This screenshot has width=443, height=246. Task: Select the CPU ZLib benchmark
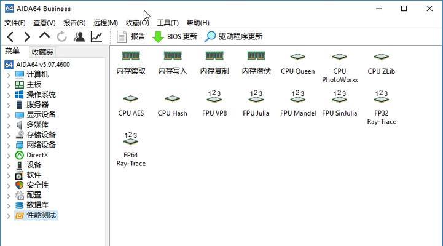[x=382, y=63]
